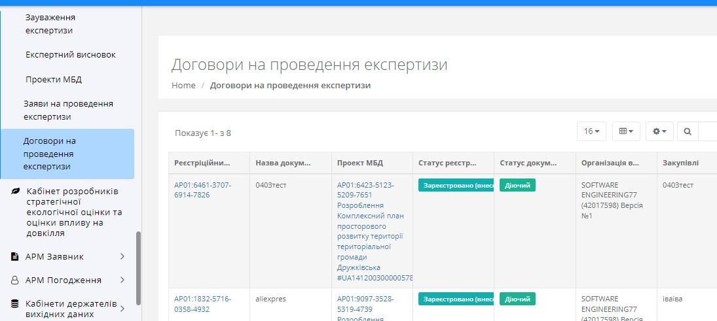The height and width of the screenshot is (321, 717).
Task: Click the document icon beside АРМ Заявник
Action: click(x=15, y=256)
